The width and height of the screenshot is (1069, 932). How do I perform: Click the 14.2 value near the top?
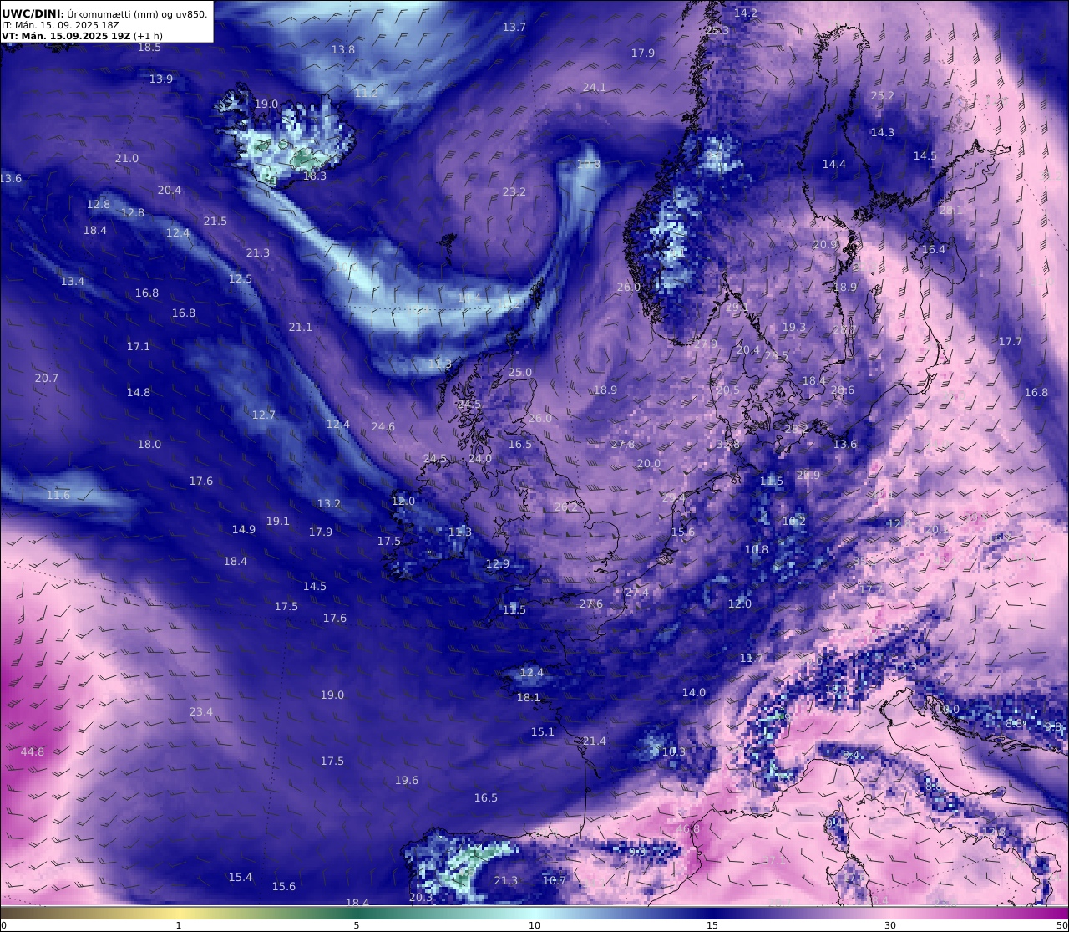click(745, 13)
